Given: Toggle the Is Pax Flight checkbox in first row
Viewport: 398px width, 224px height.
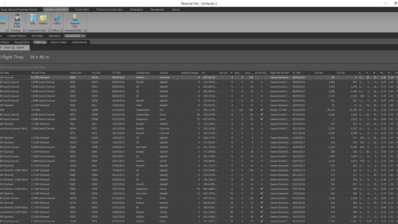Looking at the screenshot, I should [x=262, y=77].
